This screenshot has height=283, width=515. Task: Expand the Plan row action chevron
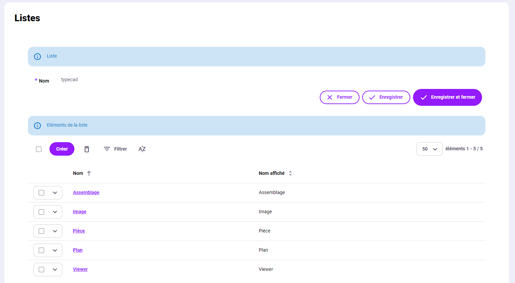point(55,250)
